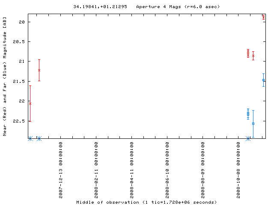
Task: Select the topmost red data point near magnitude 19.9
Action: [264, 18]
